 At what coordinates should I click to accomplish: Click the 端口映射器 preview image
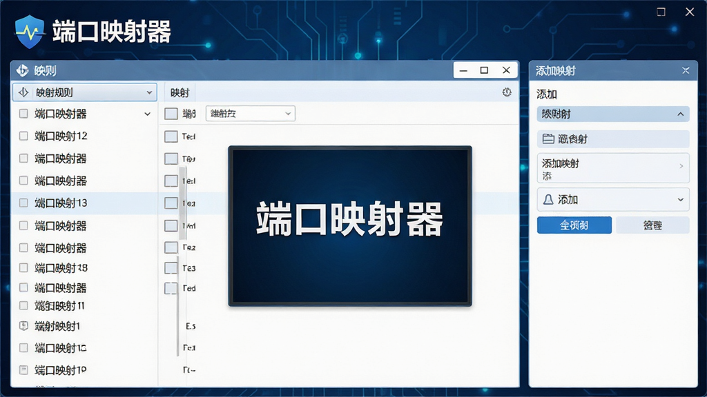coord(350,226)
